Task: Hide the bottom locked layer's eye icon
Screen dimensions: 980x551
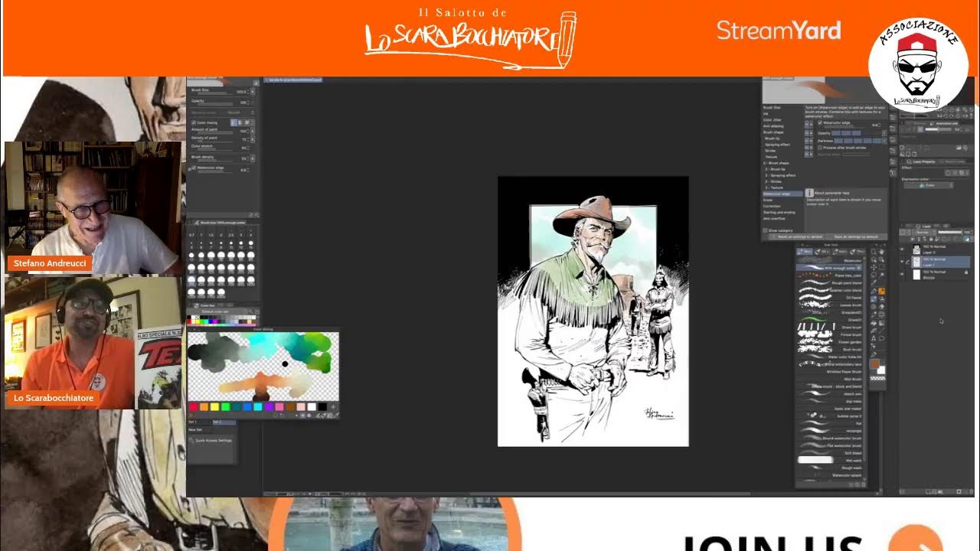Action: pos(902,274)
